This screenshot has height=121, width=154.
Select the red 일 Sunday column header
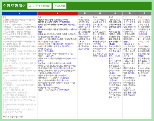point(57,13)
